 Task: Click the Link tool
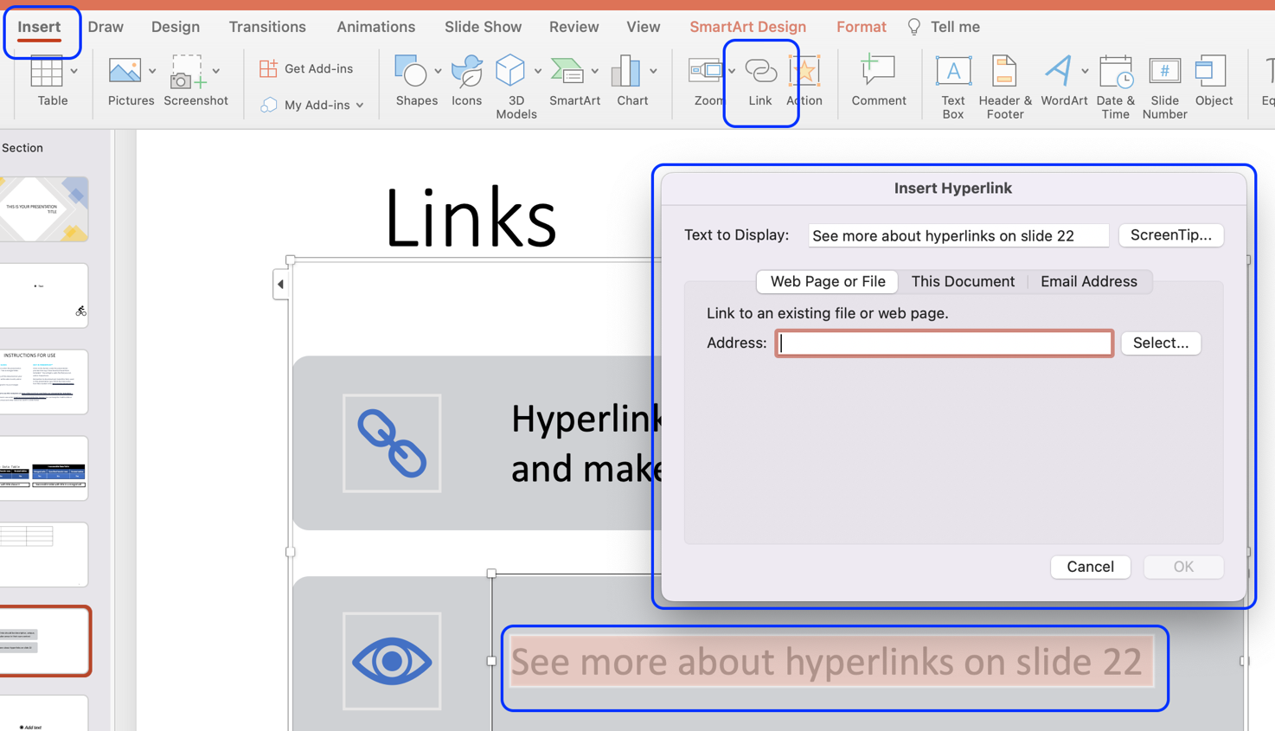click(x=760, y=82)
